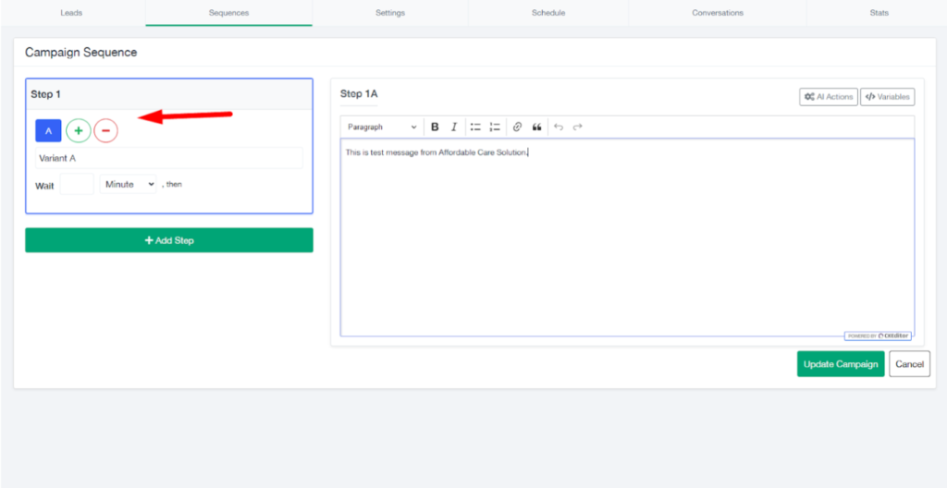Click the Wait duration input field

(77, 184)
